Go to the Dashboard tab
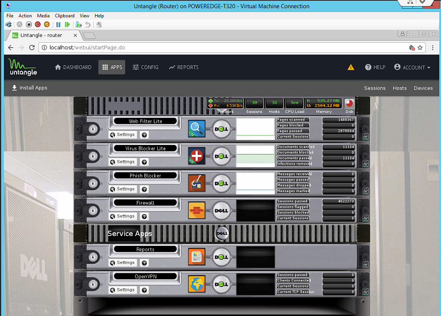441x316 pixels. 73,67
